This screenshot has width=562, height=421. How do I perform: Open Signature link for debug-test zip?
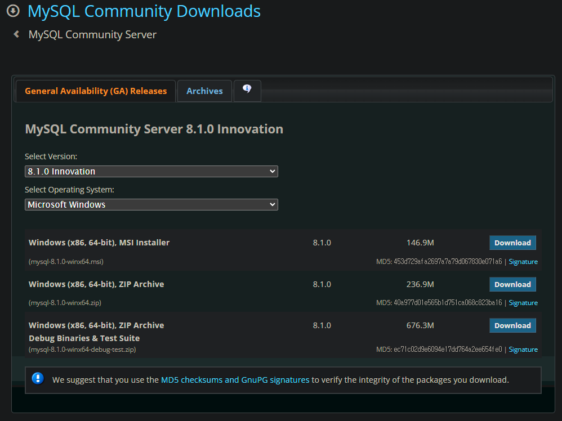(523, 350)
